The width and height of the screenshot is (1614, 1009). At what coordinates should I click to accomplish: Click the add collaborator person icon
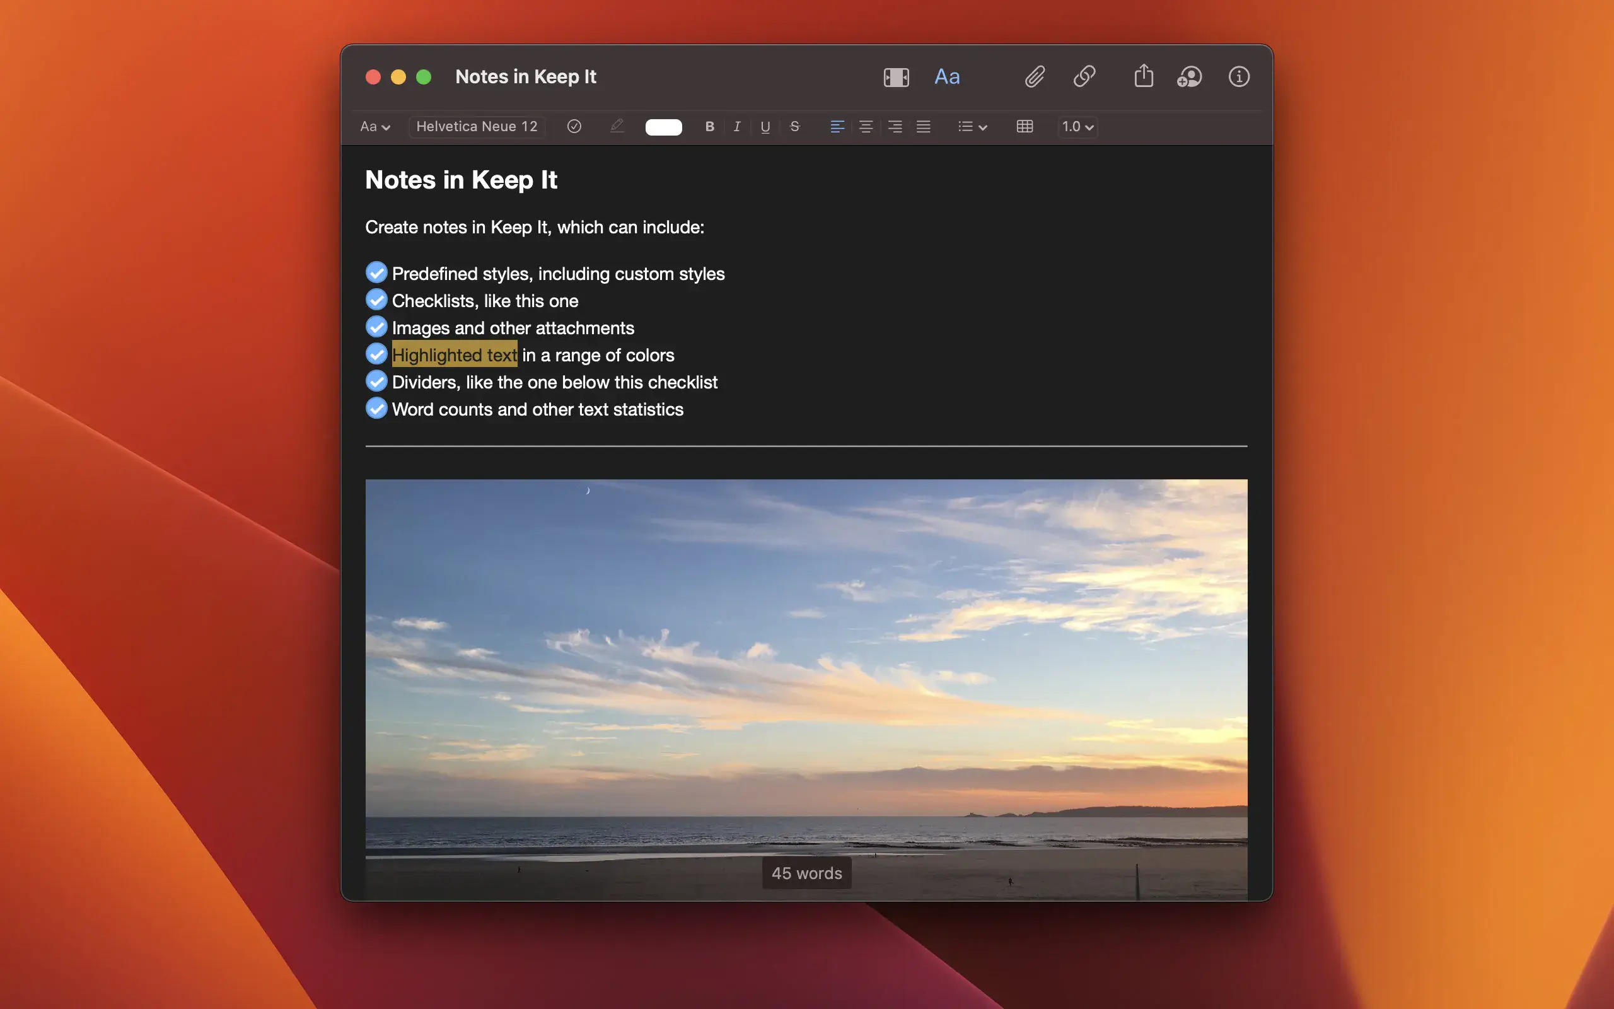1189,77
